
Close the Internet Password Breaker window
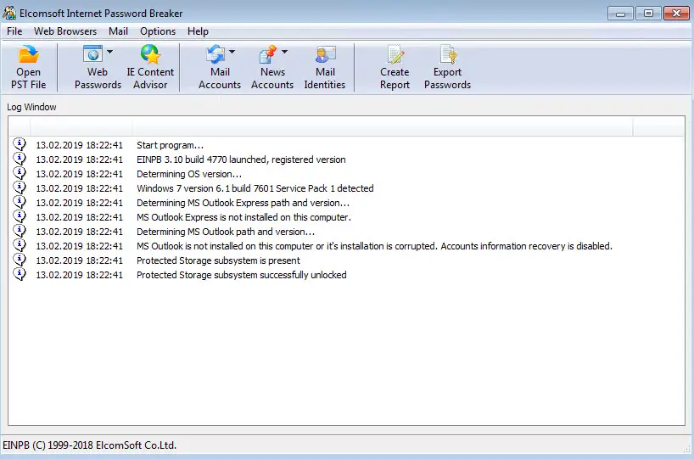676,14
